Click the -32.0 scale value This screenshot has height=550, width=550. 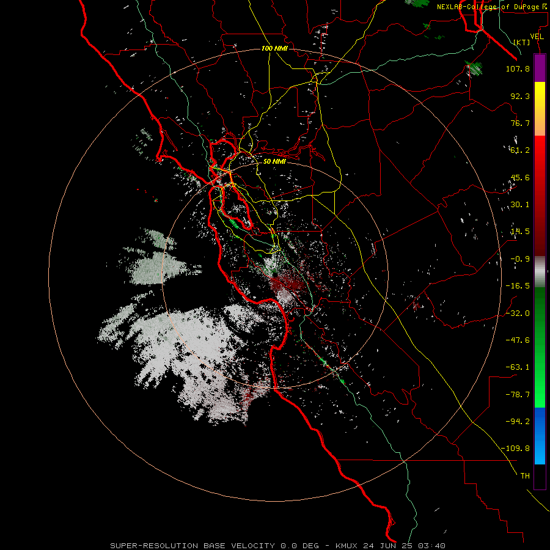point(518,313)
